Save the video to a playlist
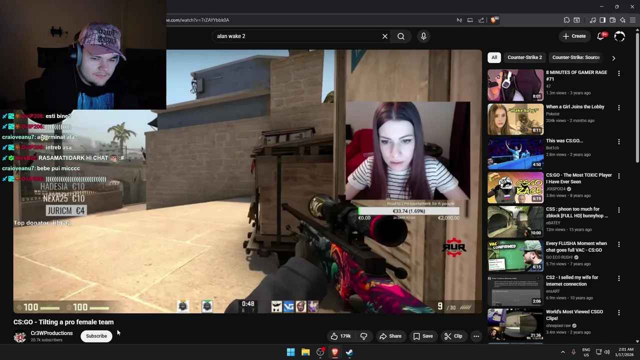 (x=422, y=336)
